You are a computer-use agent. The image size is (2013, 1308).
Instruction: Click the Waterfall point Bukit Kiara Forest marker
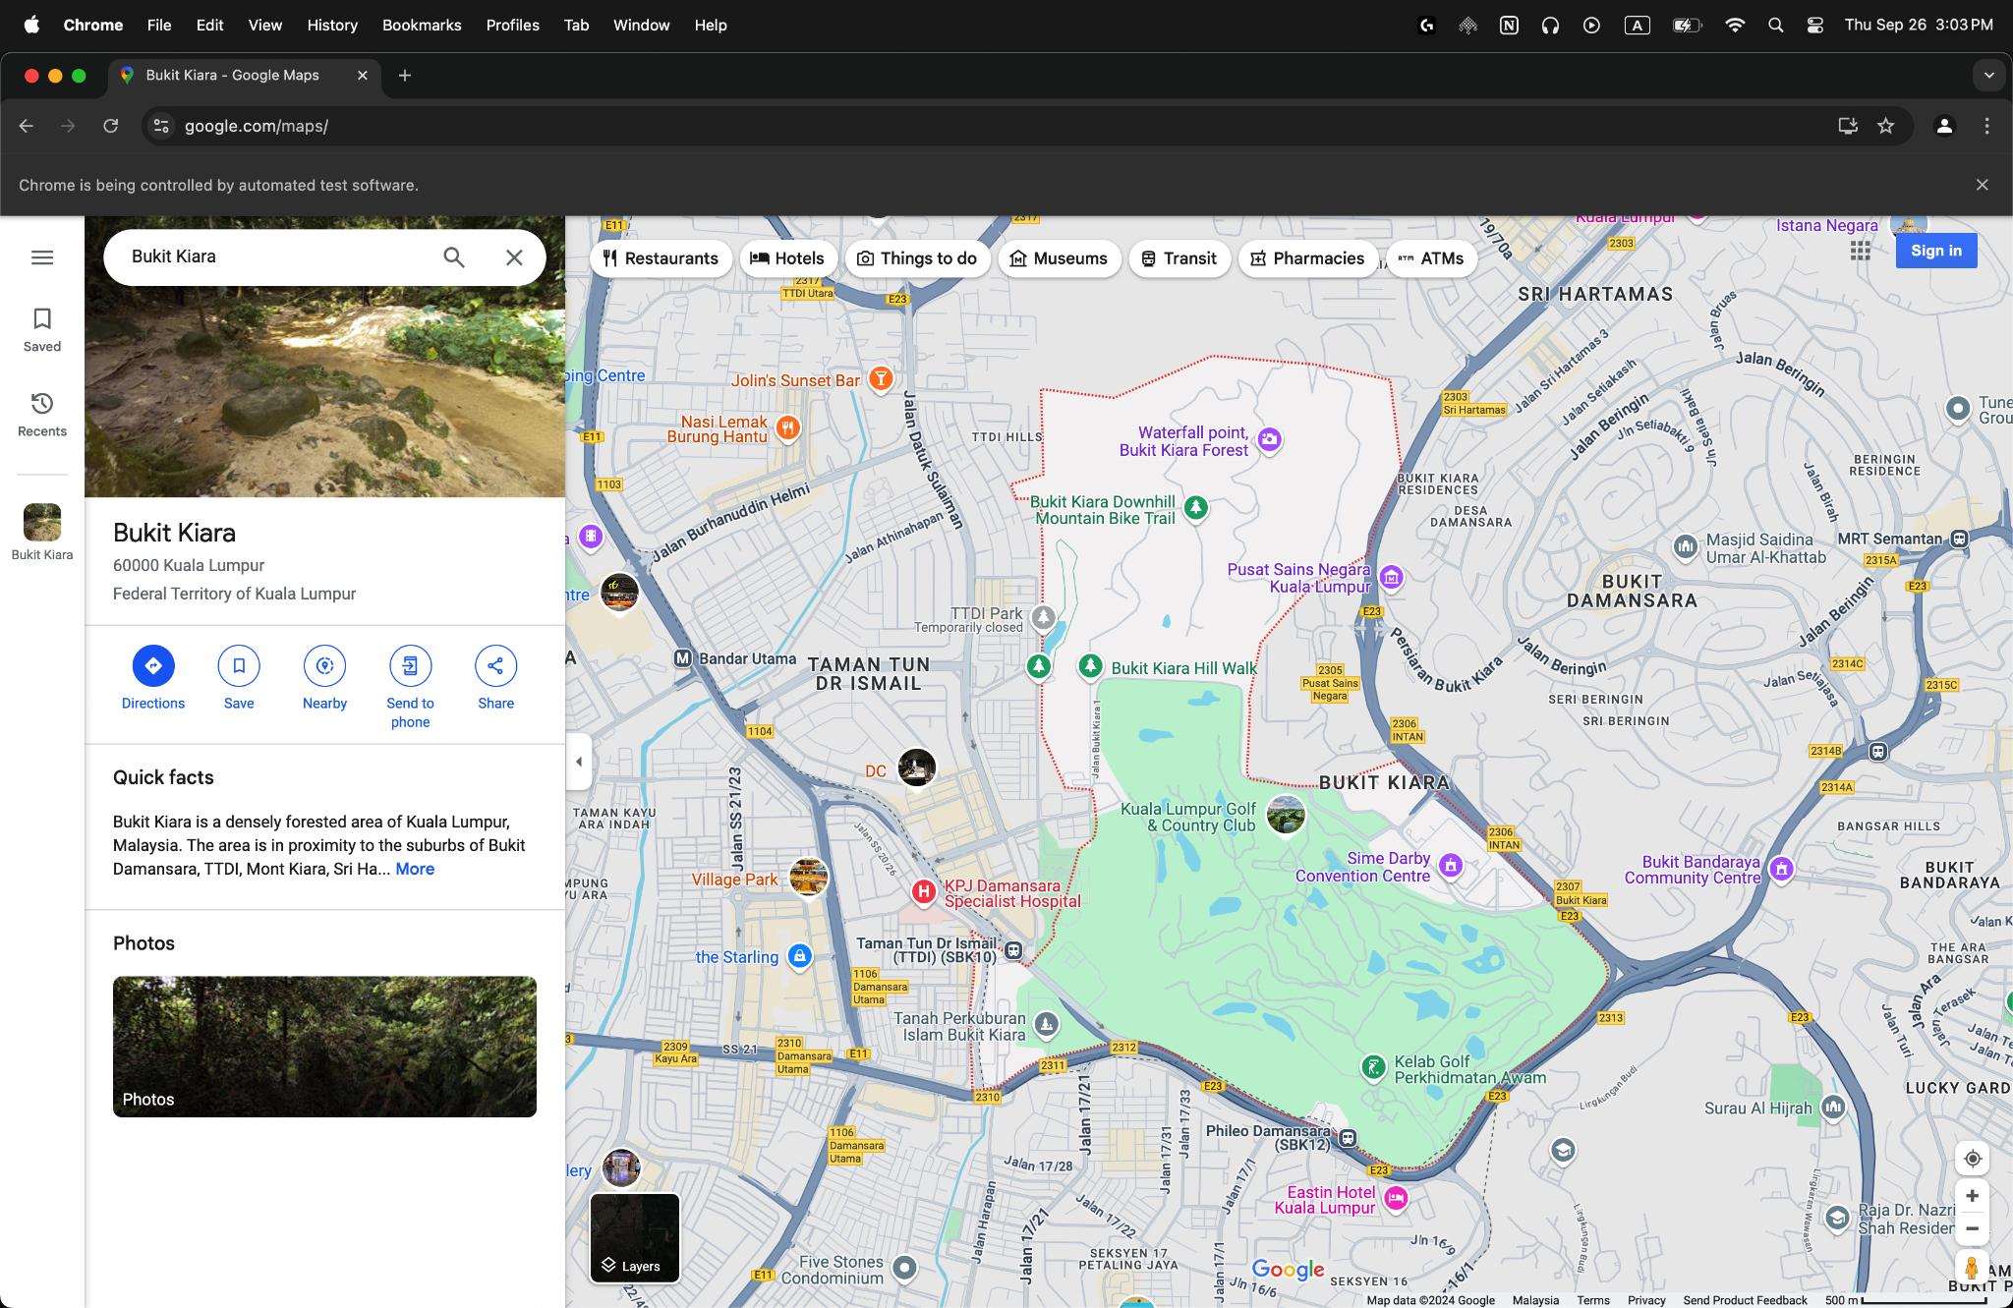coord(1269,439)
